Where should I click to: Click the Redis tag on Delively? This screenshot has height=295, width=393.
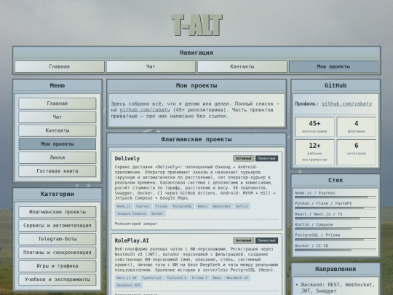202,206
